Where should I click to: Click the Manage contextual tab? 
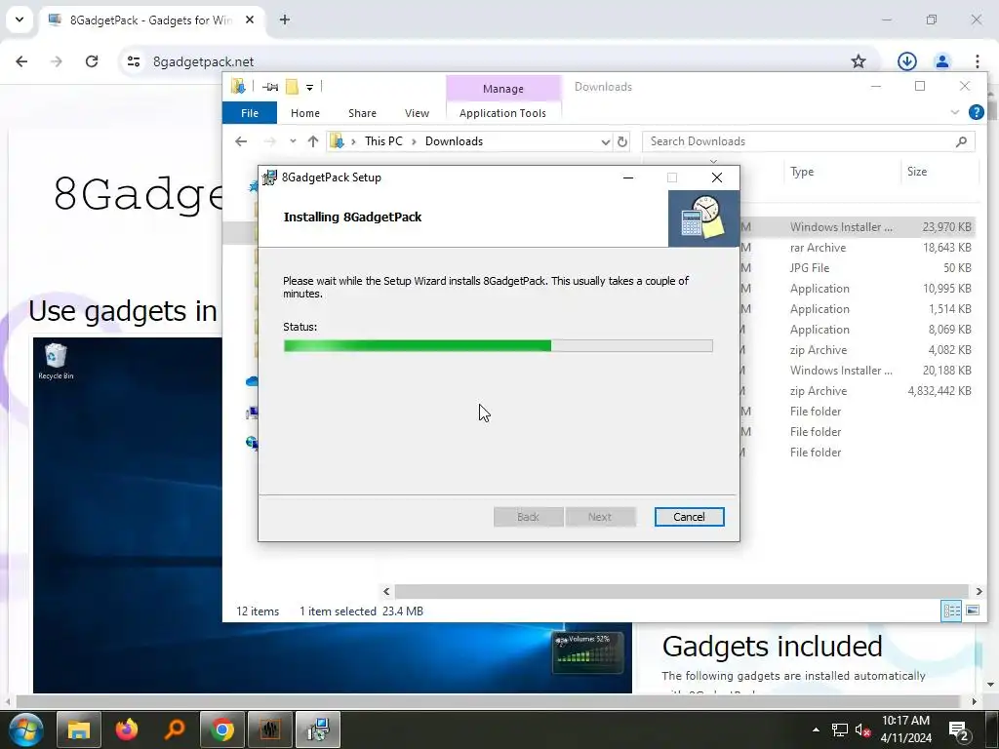pyautogui.click(x=502, y=89)
